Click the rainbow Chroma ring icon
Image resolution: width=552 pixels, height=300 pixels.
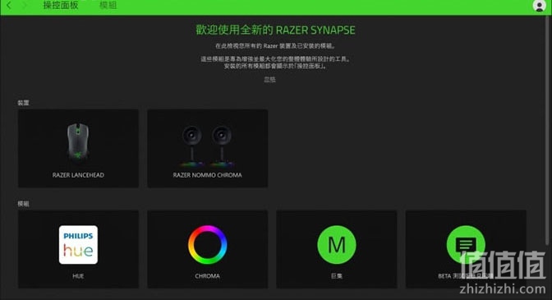(x=207, y=245)
